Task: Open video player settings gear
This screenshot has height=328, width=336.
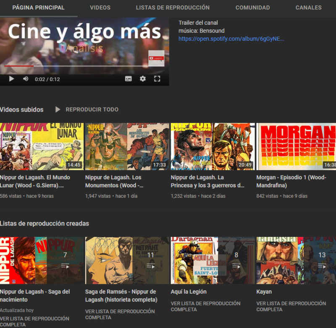Action: click(x=143, y=79)
